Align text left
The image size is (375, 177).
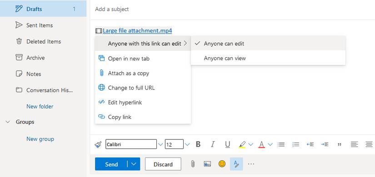pyautogui.click(x=354, y=144)
